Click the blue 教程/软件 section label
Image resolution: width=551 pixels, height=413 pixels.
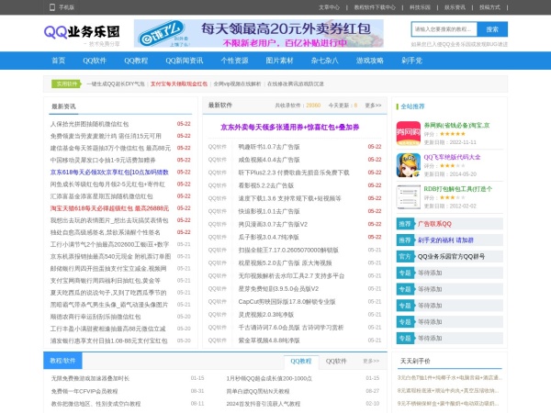pos(62,361)
